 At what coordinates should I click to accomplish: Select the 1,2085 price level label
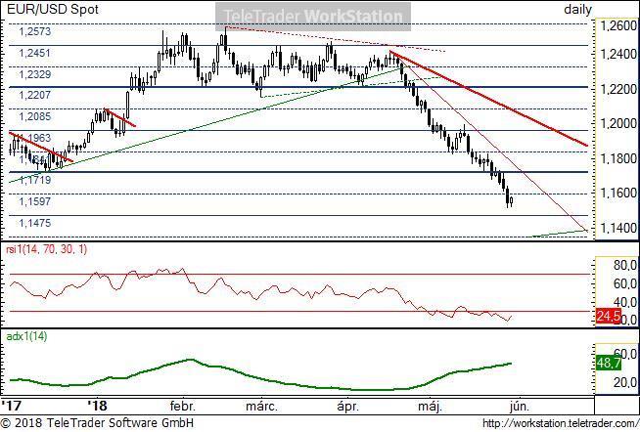point(35,116)
